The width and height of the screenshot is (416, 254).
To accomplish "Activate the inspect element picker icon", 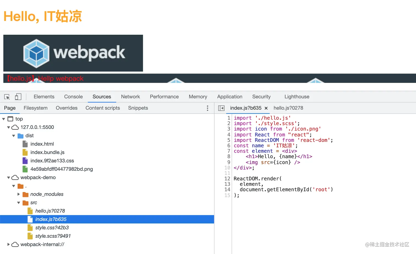I will click(x=7, y=97).
